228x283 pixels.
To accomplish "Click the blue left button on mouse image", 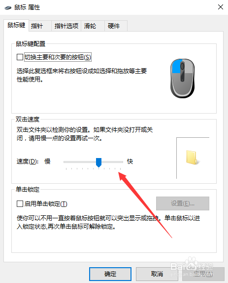I will 176,67.
